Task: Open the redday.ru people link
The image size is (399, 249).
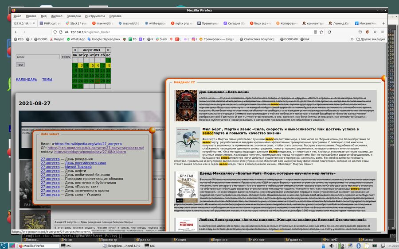Action: 90,152
